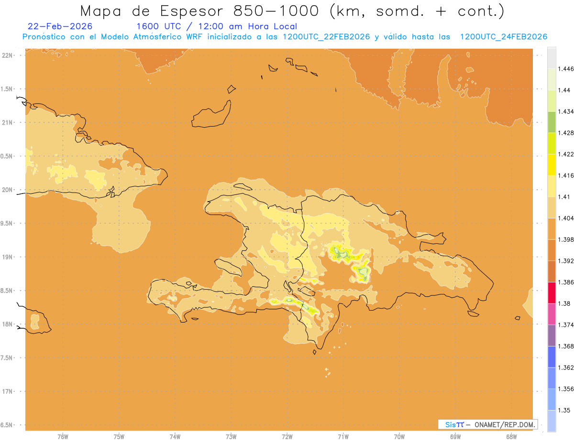The width and height of the screenshot is (574, 443).
Task: Click the legend value '1.422'
Action: tap(567, 154)
